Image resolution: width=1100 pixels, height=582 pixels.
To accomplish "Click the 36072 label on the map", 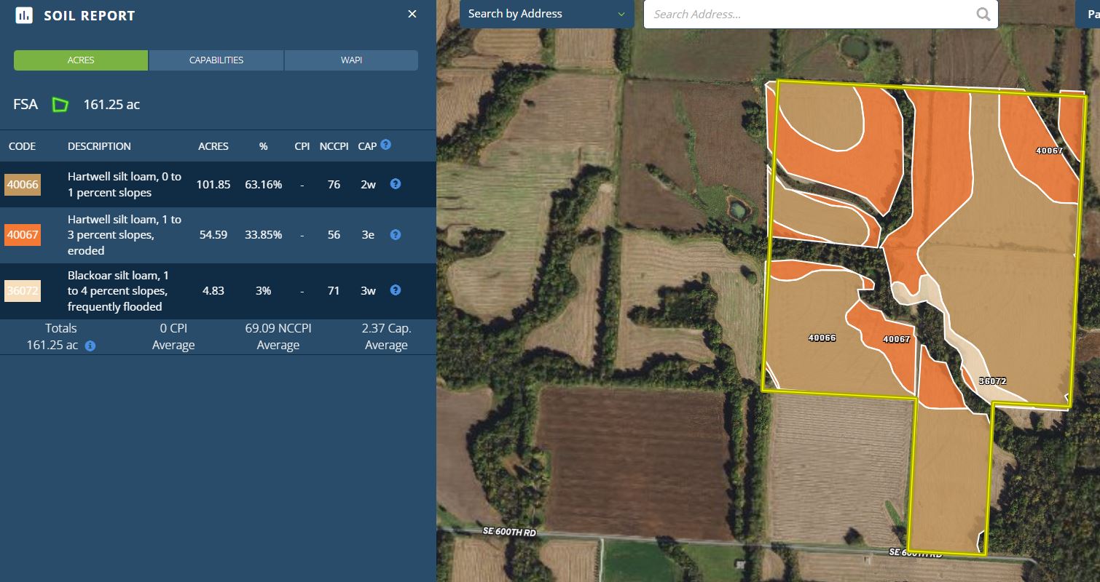I will (x=992, y=380).
